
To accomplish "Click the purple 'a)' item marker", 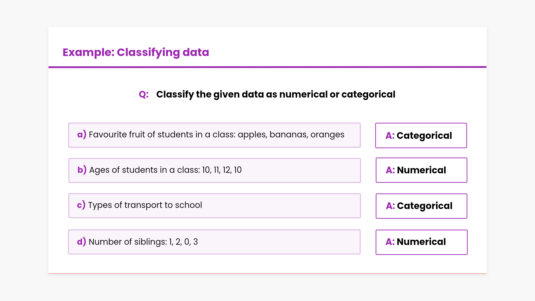I will point(82,135).
